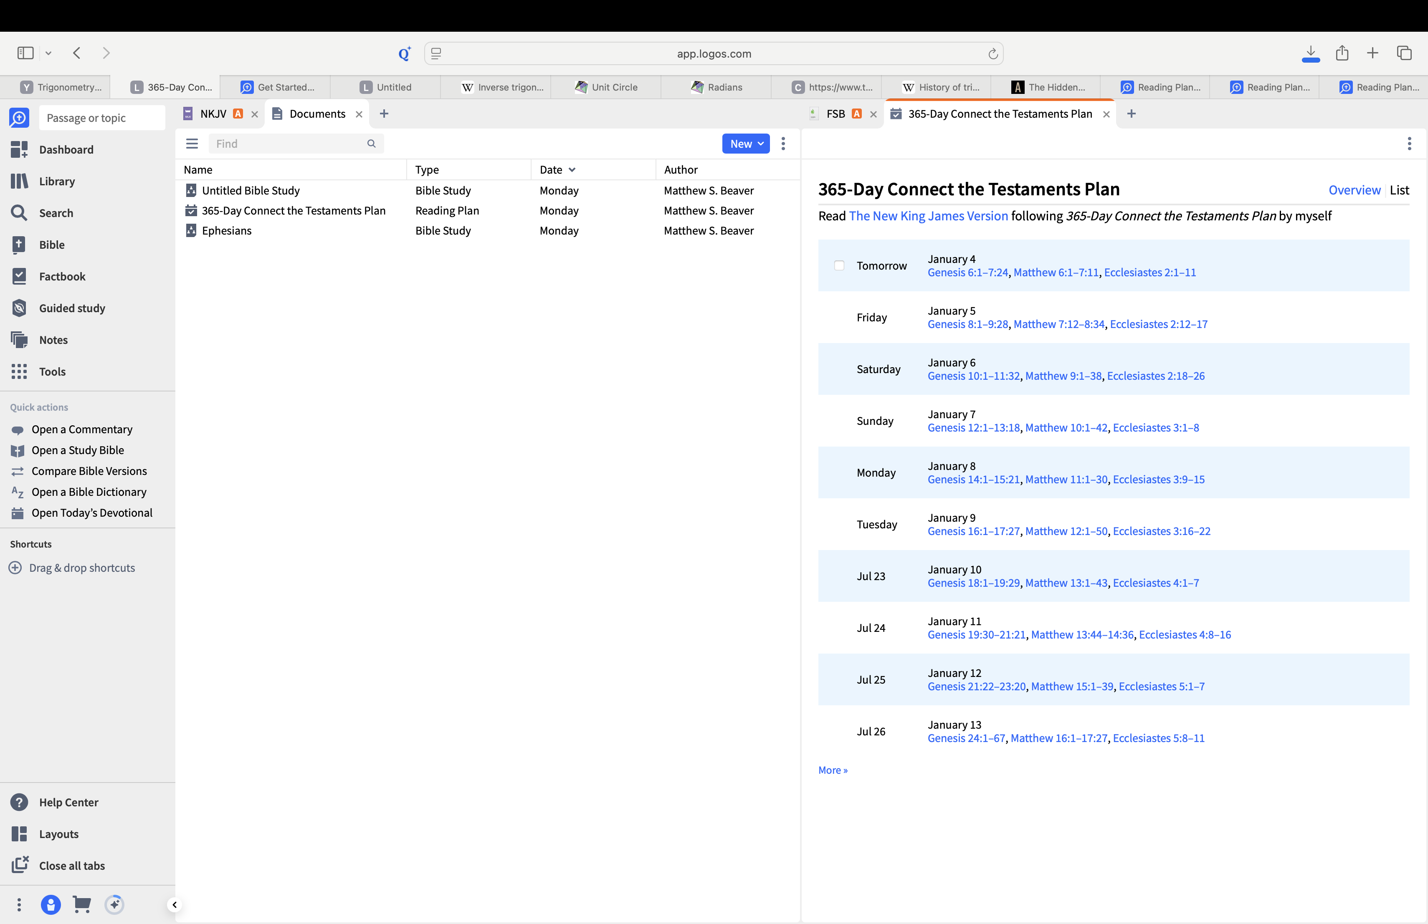Screen dimensions: 1428x924
Task: Switch the plan to List view
Action: pos(1399,190)
